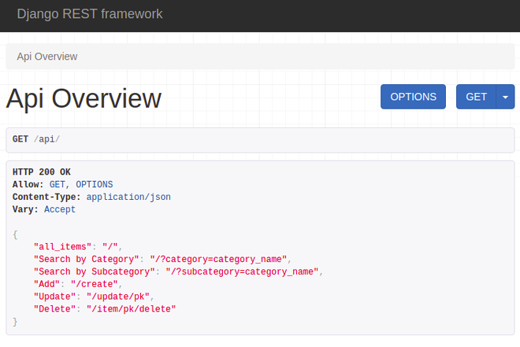Click the Vary: Accept header line

click(x=43, y=209)
